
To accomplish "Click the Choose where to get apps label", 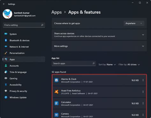I will click(x=67, y=23).
